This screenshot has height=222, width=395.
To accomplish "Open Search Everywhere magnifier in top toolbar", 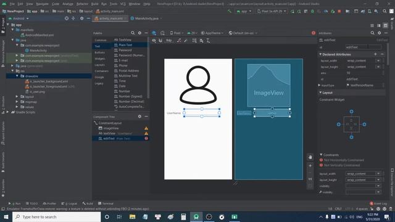I will (x=385, y=11).
